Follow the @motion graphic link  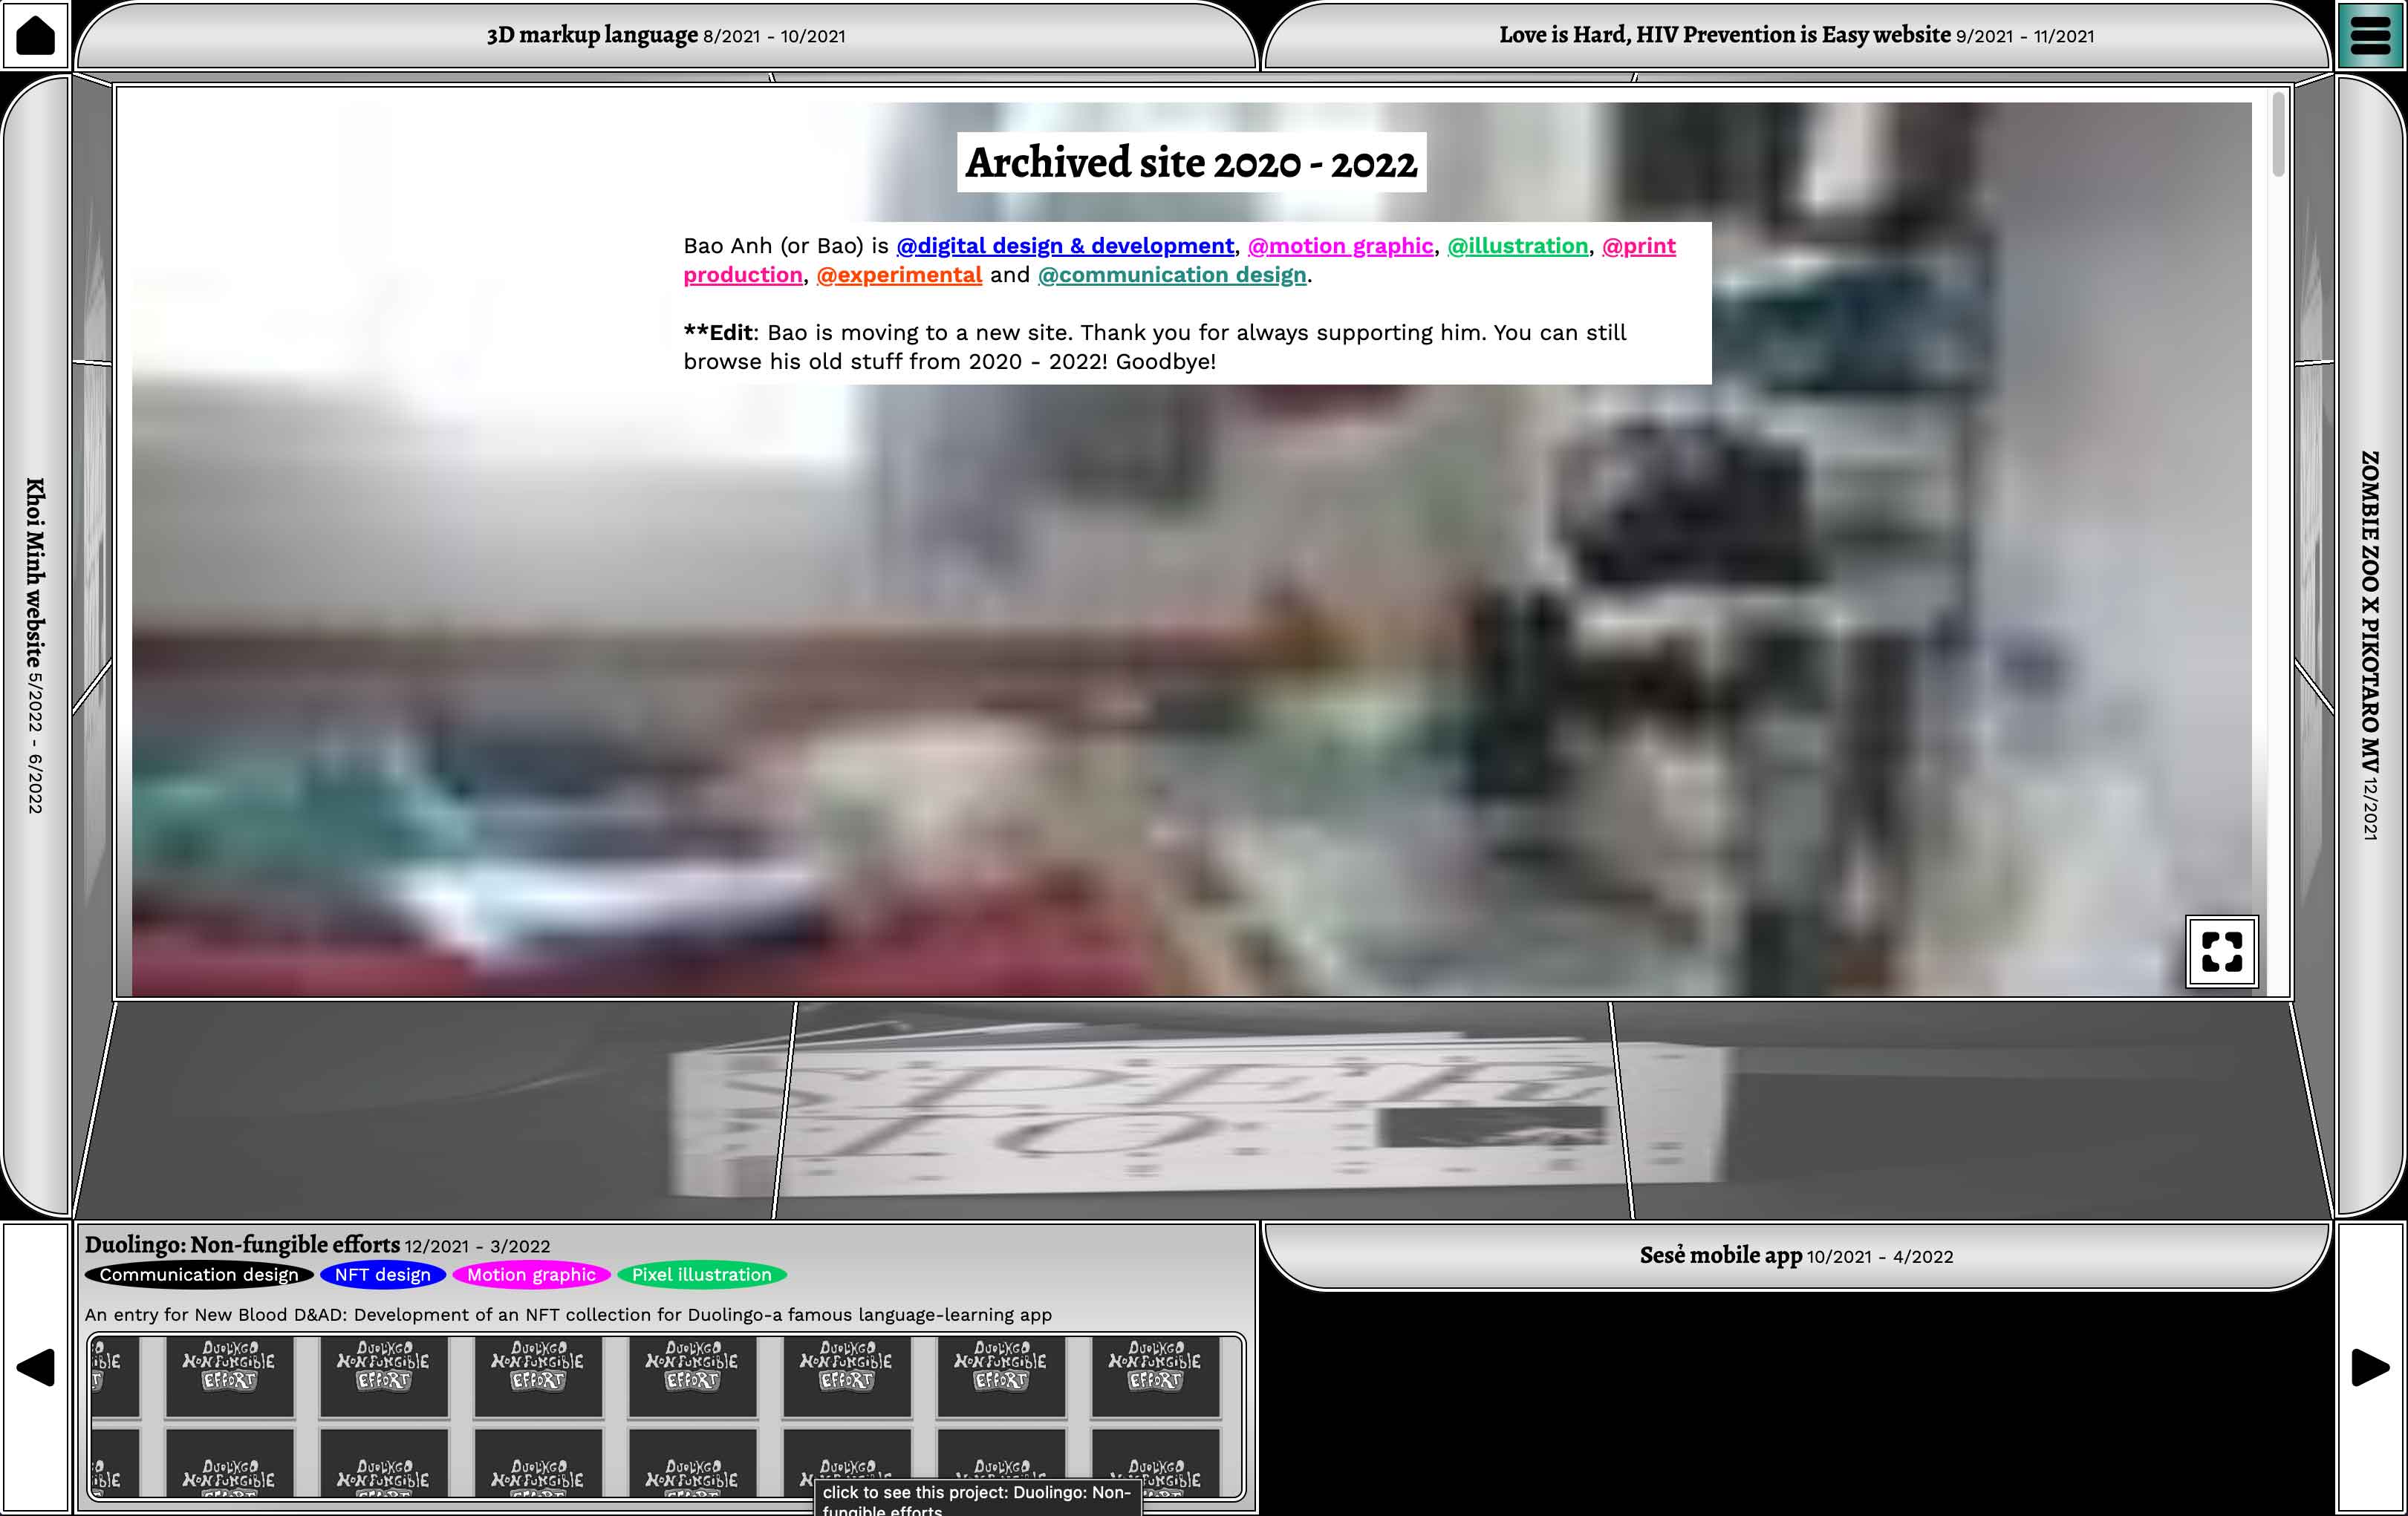pyautogui.click(x=1340, y=246)
